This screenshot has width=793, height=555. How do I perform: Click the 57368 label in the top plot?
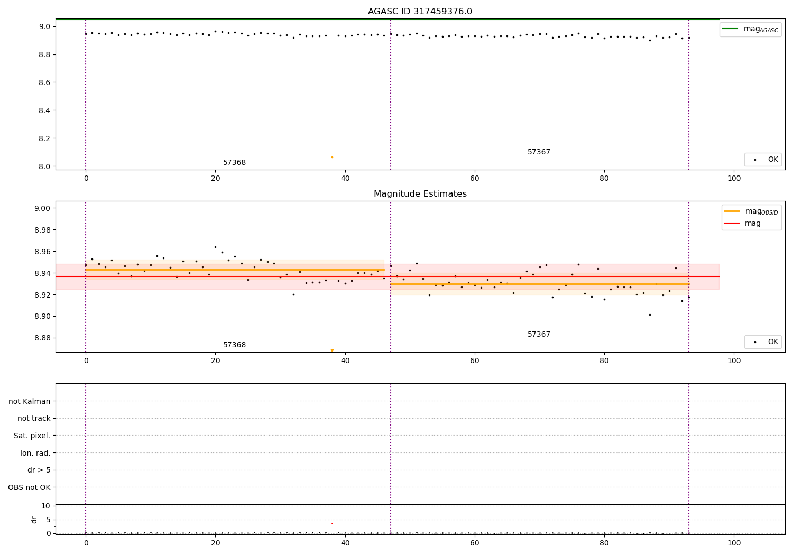(234, 163)
